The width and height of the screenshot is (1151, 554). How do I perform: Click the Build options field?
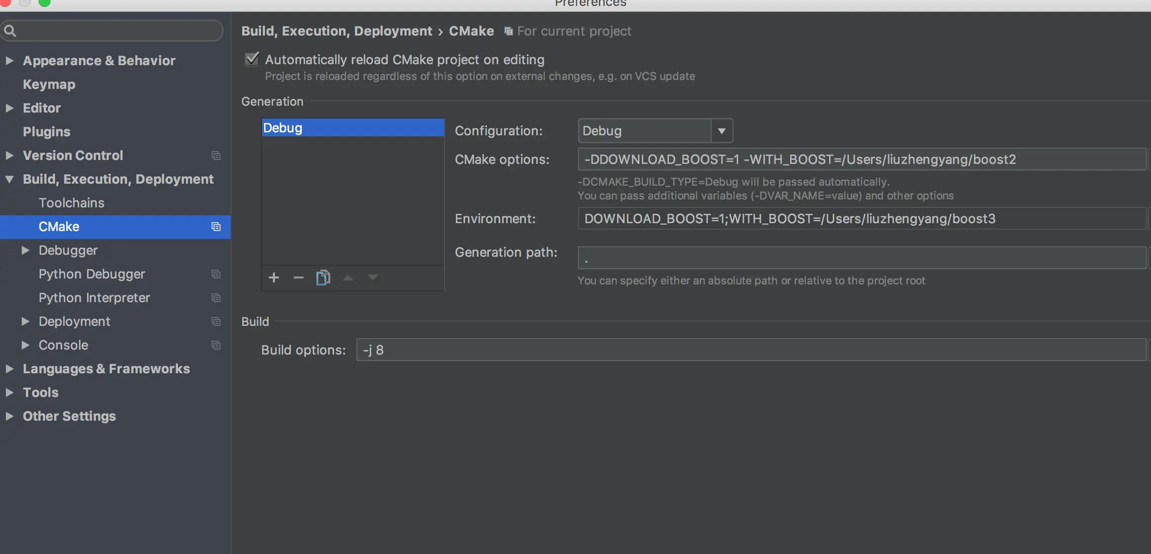[x=751, y=350]
